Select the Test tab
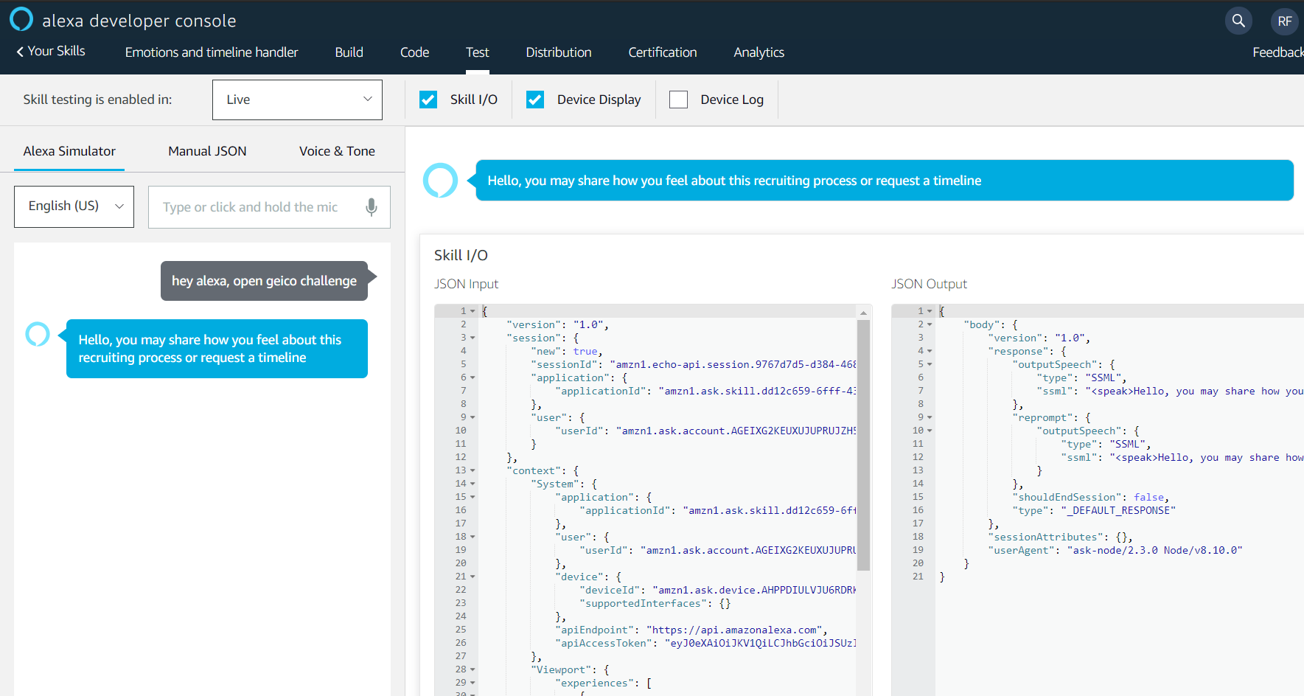 (x=477, y=52)
